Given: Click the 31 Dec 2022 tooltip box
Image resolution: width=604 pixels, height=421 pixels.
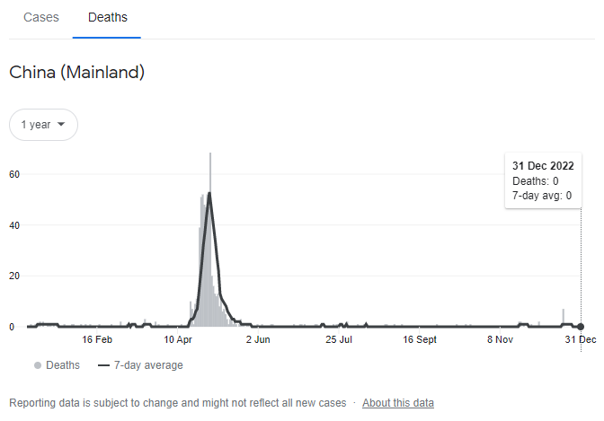Looking at the screenshot, I should coord(543,180).
